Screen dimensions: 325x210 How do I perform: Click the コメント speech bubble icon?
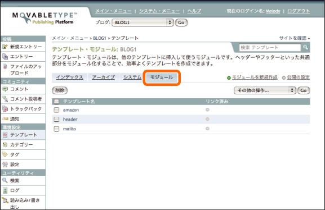click(x=5, y=89)
